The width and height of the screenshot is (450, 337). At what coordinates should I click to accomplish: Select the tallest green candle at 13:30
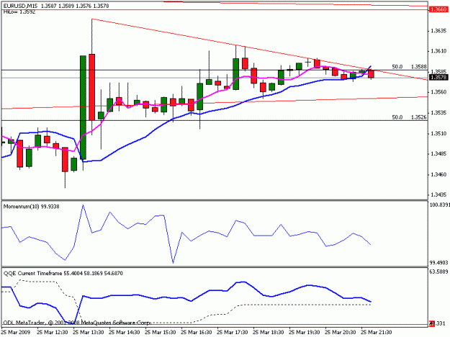click(x=83, y=107)
